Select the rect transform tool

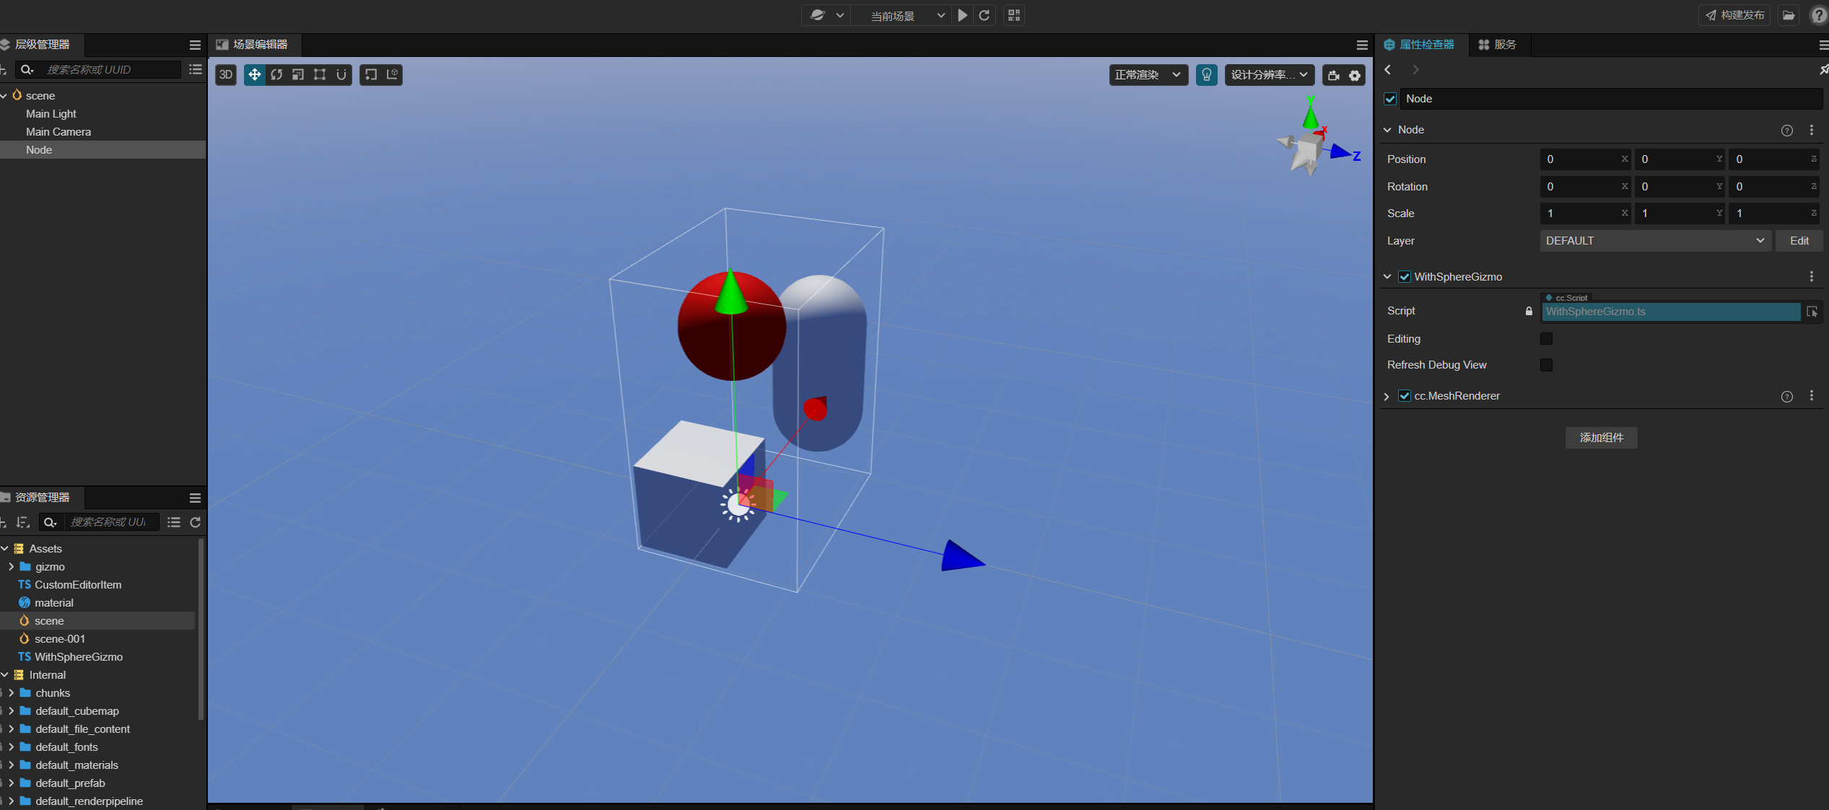pos(320,74)
